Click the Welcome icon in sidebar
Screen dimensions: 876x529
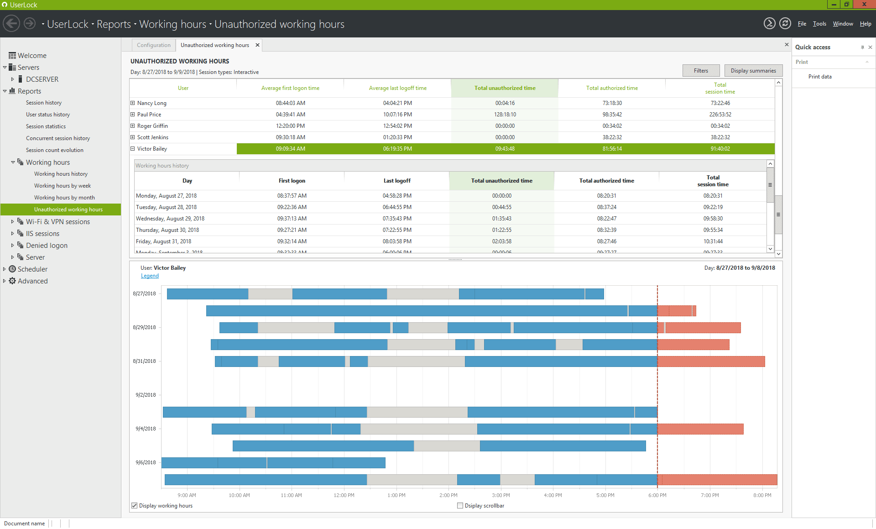(12, 56)
